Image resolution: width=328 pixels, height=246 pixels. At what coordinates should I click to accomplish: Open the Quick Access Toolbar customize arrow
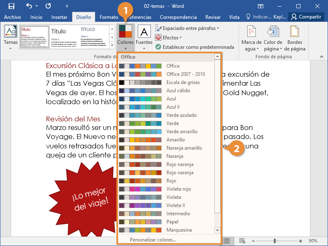[67, 6]
